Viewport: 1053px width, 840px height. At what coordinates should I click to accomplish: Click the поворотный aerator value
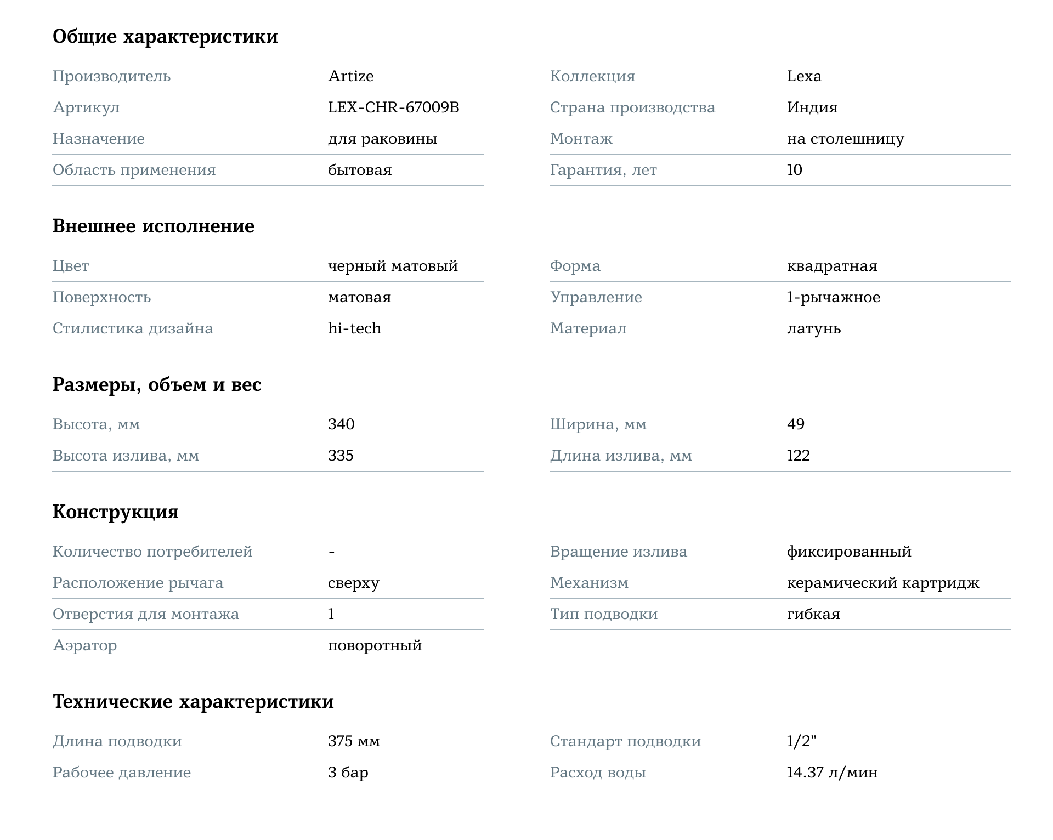375,645
